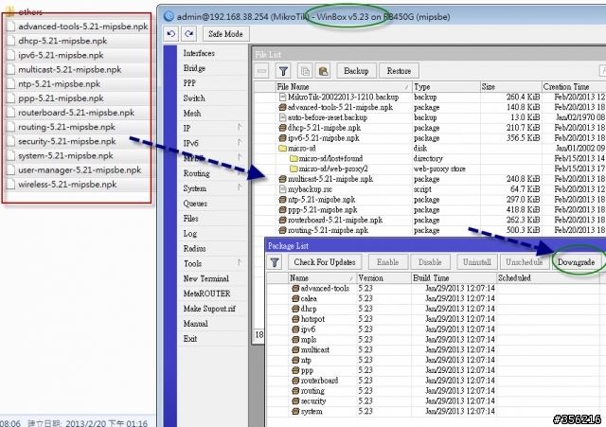Click the paste icon in File List toolbar
Viewport: 606px width, 427px height.
[x=323, y=71]
